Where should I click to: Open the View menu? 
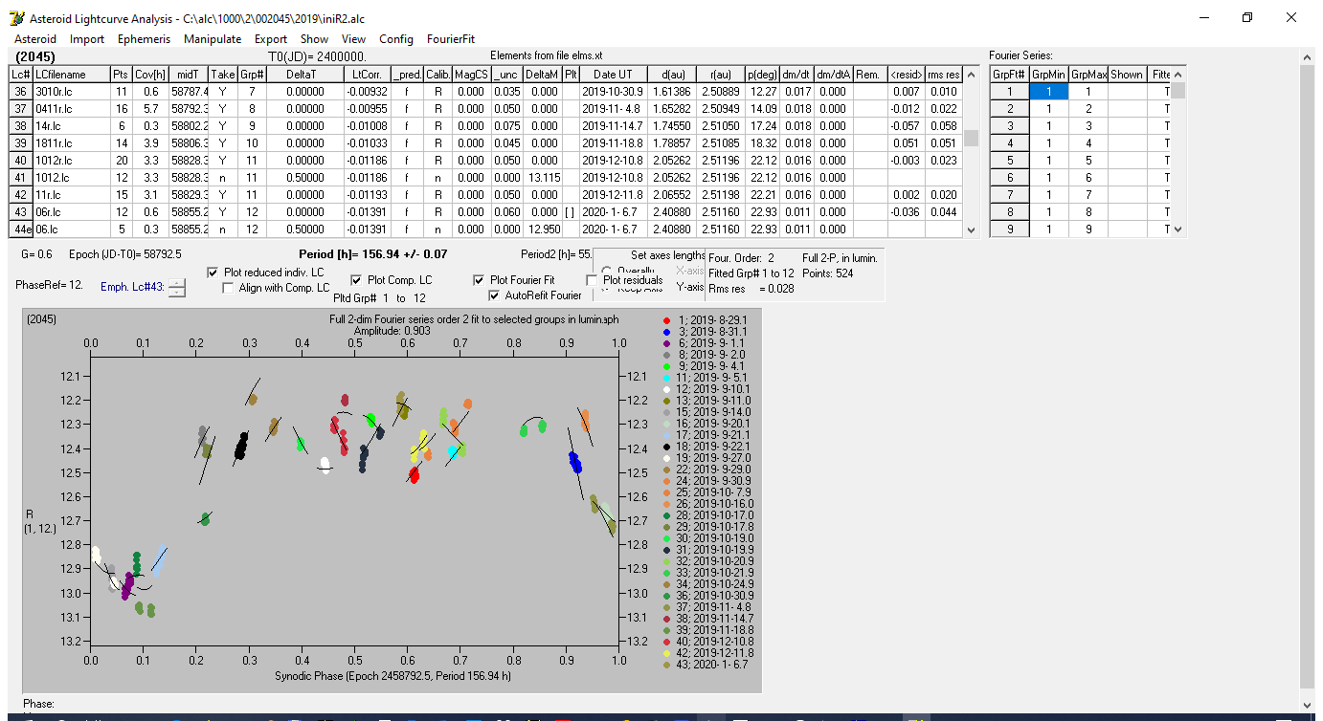coord(354,39)
